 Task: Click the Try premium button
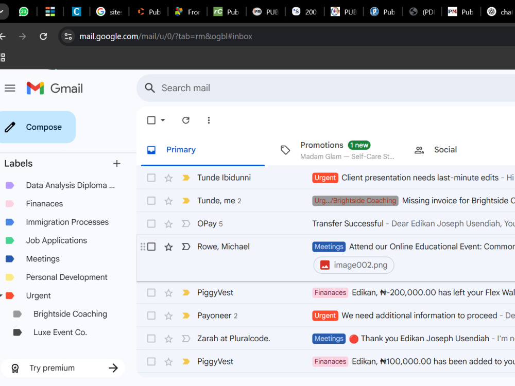(62, 368)
